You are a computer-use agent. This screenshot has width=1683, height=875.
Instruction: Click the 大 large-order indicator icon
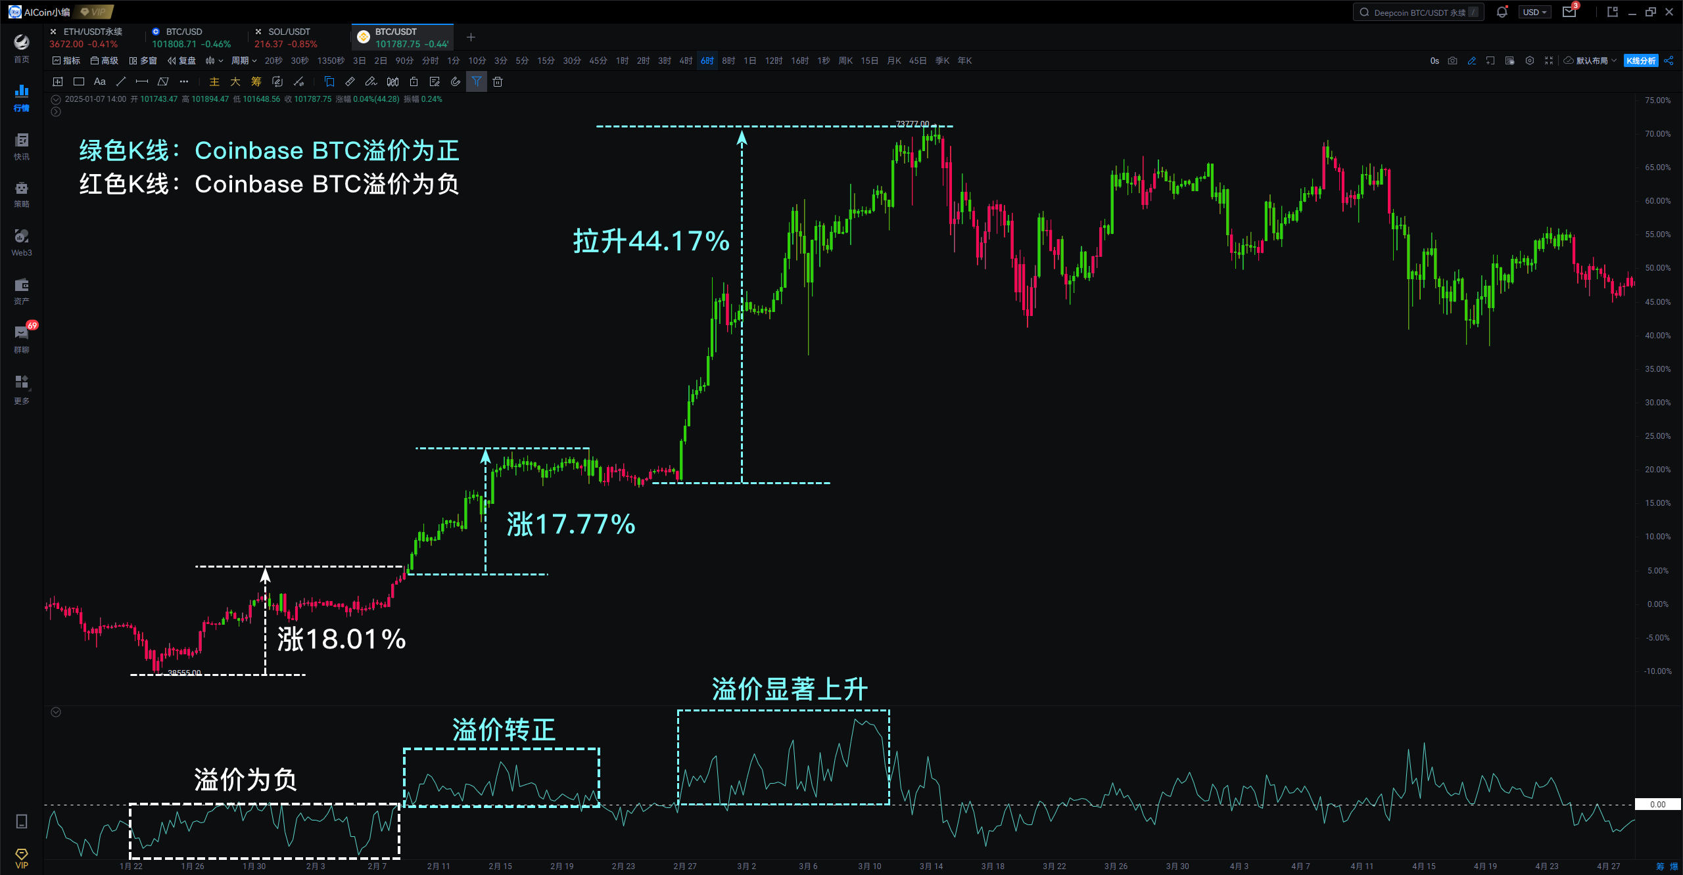(x=235, y=81)
